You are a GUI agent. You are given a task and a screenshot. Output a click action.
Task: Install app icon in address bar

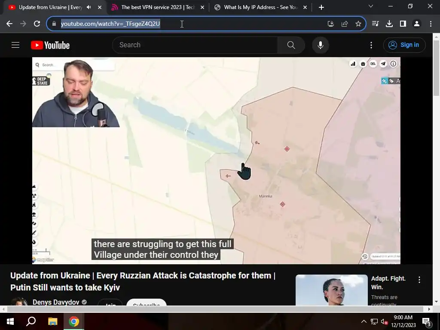pos(331,24)
